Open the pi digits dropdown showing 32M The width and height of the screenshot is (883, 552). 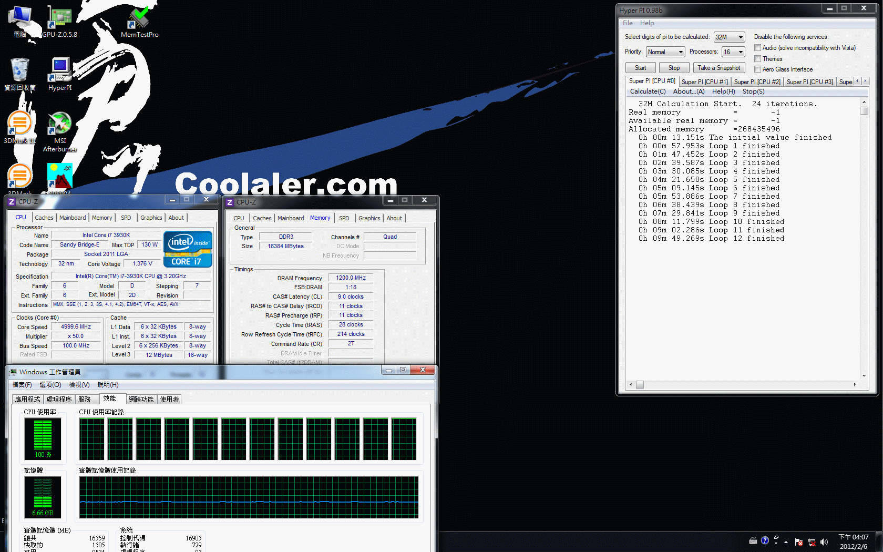tap(729, 37)
